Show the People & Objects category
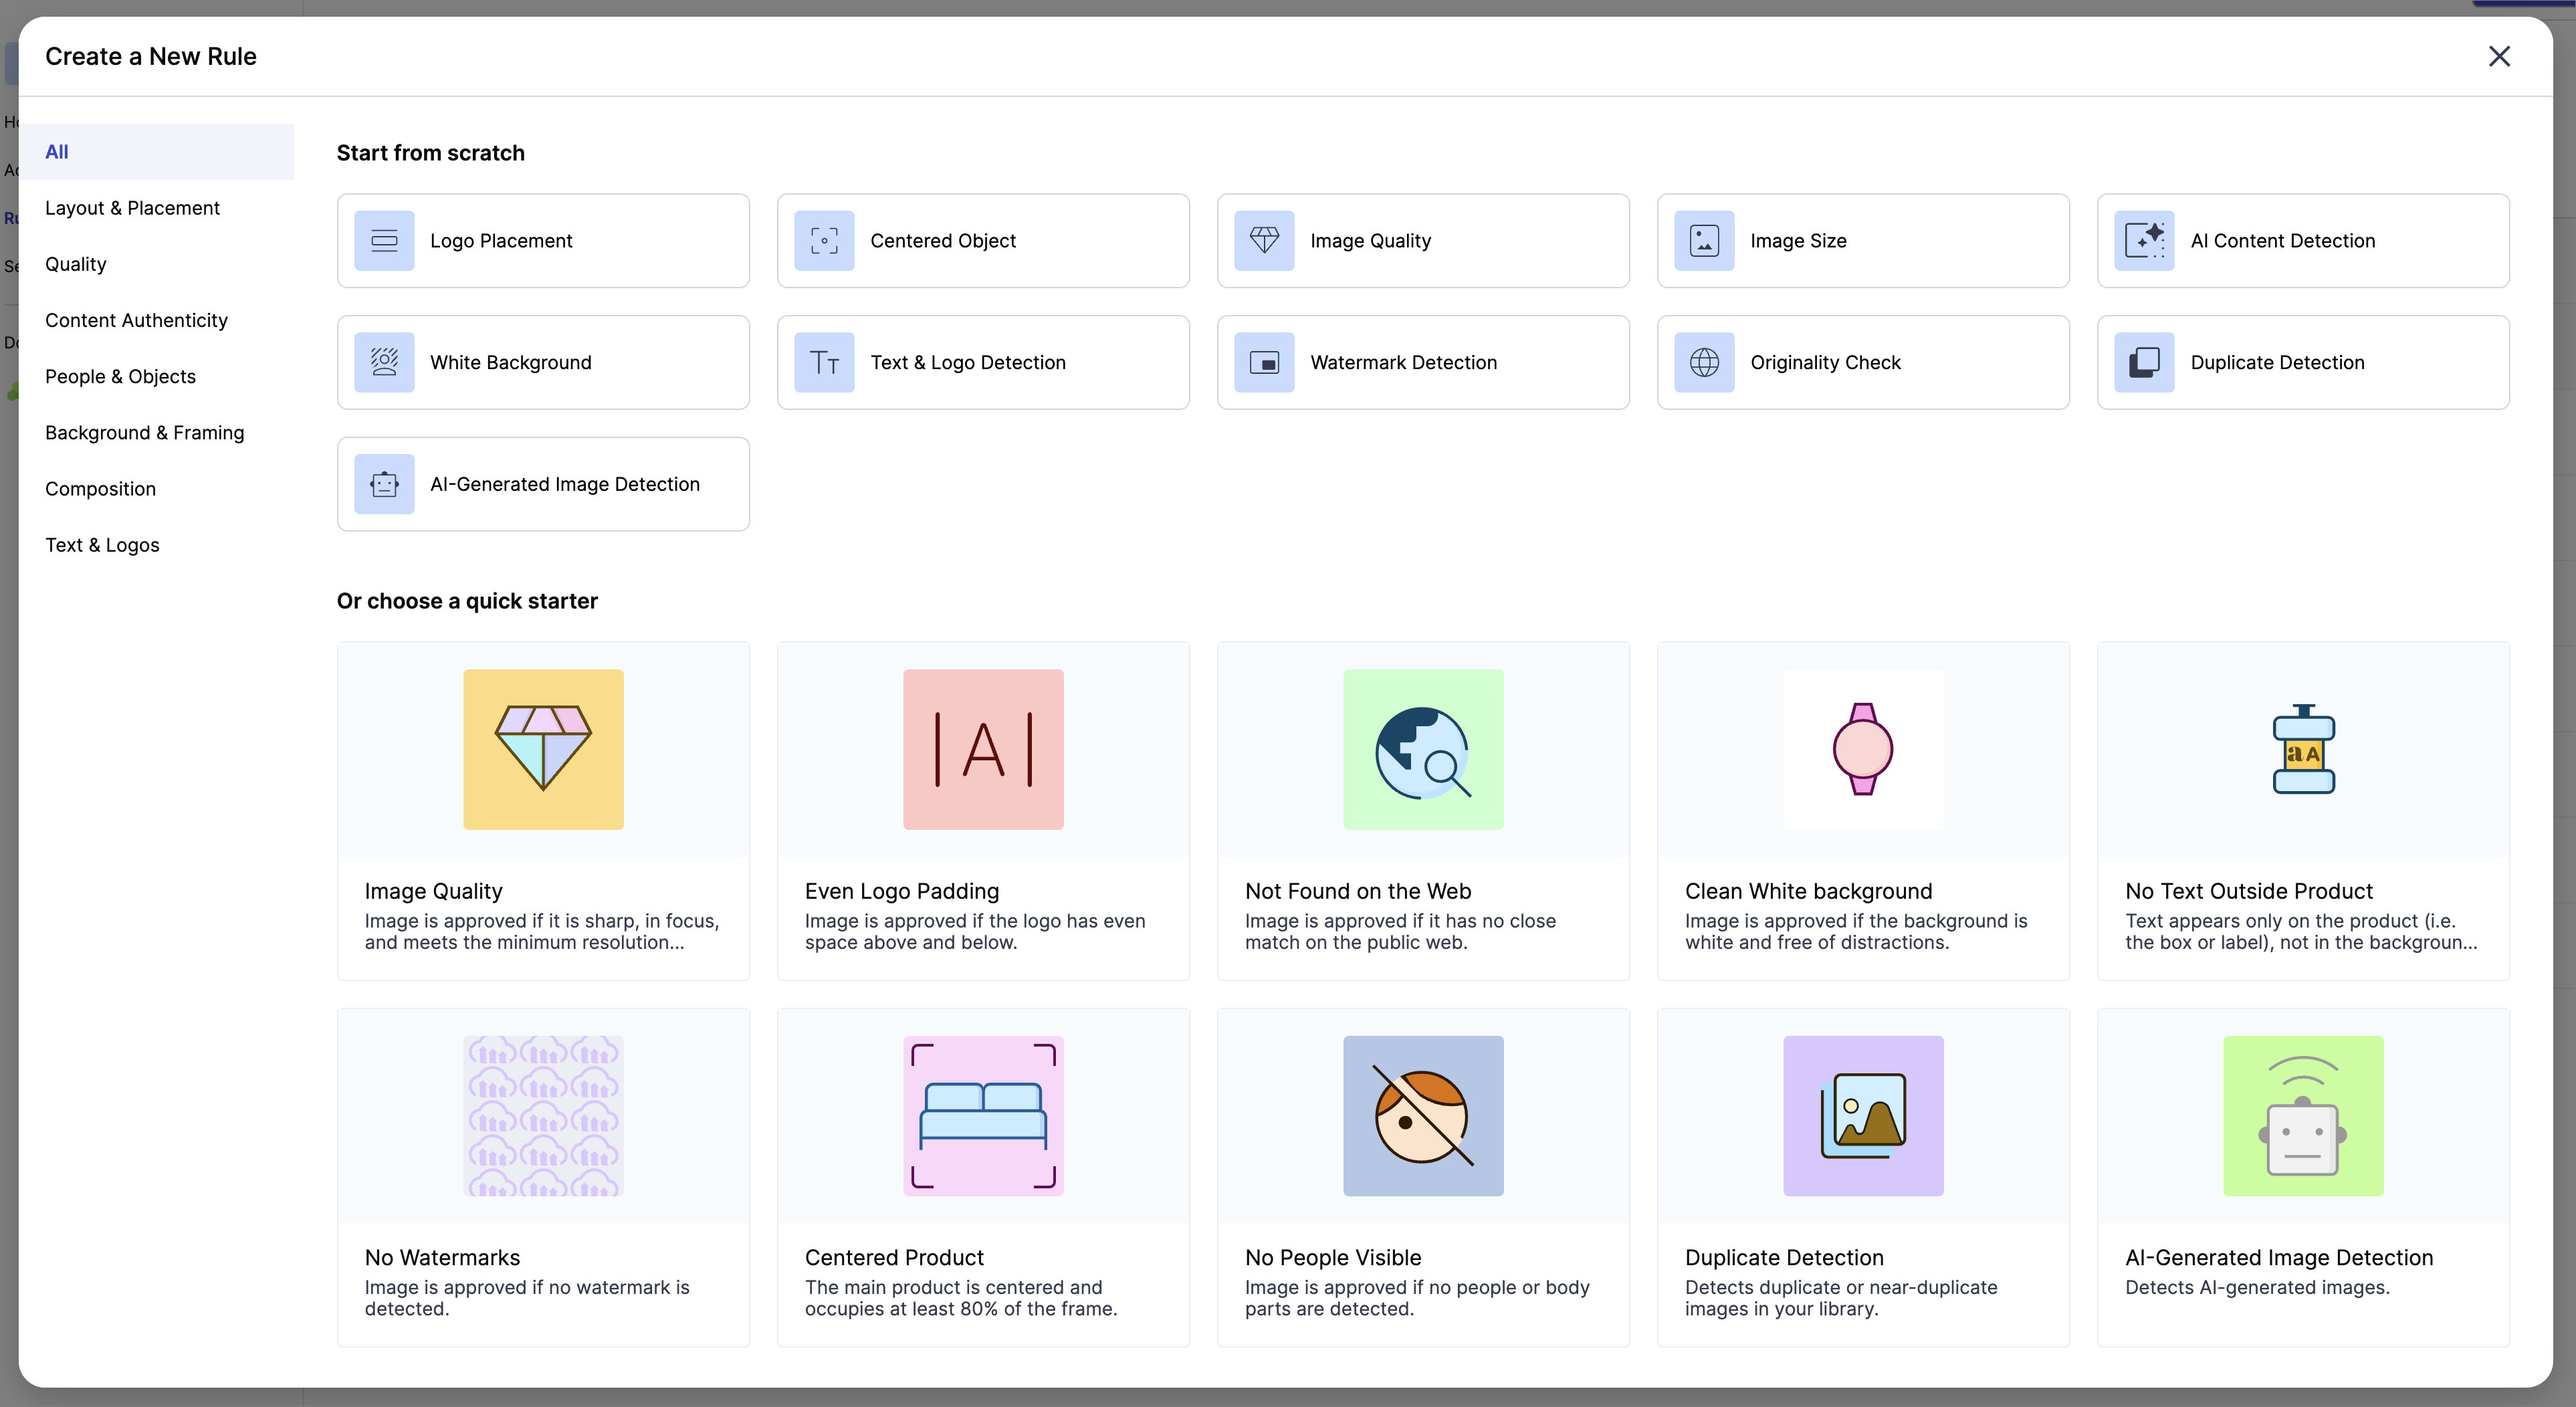2576x1407 pixels. pyautogui.click(x=120, y=376)
